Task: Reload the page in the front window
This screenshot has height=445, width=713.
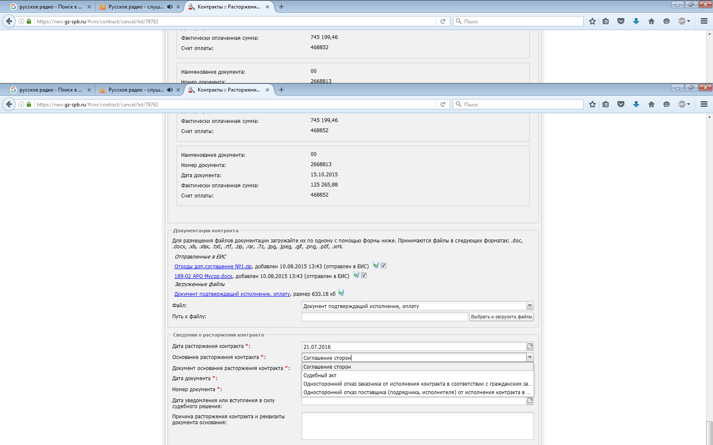Action: tap(443, 104)
